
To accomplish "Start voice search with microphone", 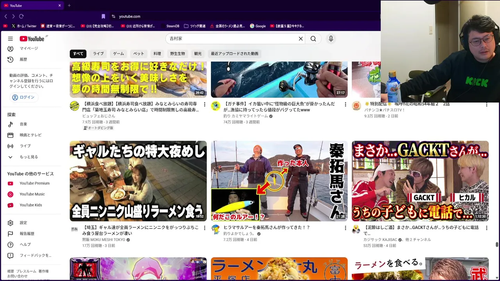I will (x=331, y=39).
